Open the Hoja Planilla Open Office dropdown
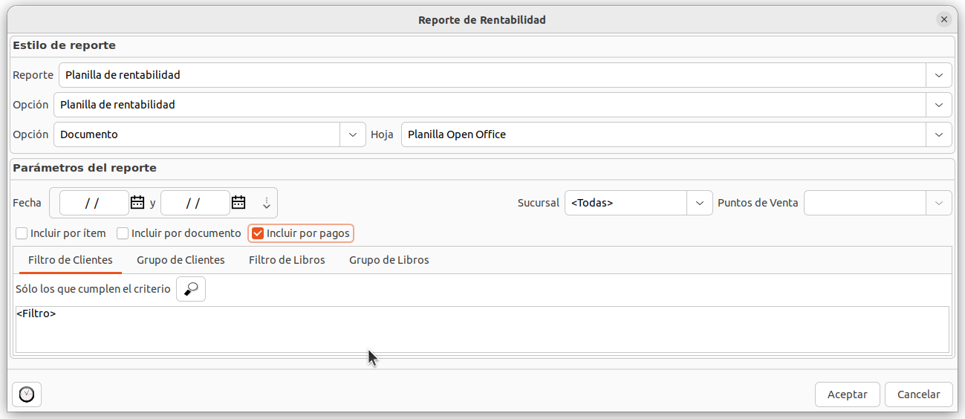Viewport: 965px width, 419px height. coord(939,134)
